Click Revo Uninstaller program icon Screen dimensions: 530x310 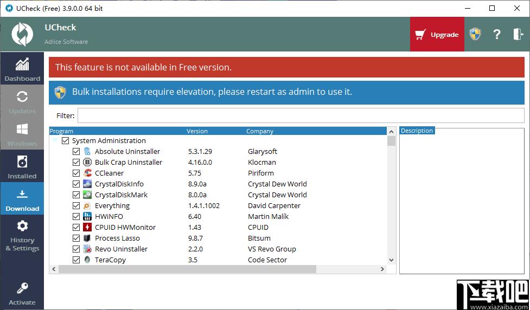pos(87,249)
